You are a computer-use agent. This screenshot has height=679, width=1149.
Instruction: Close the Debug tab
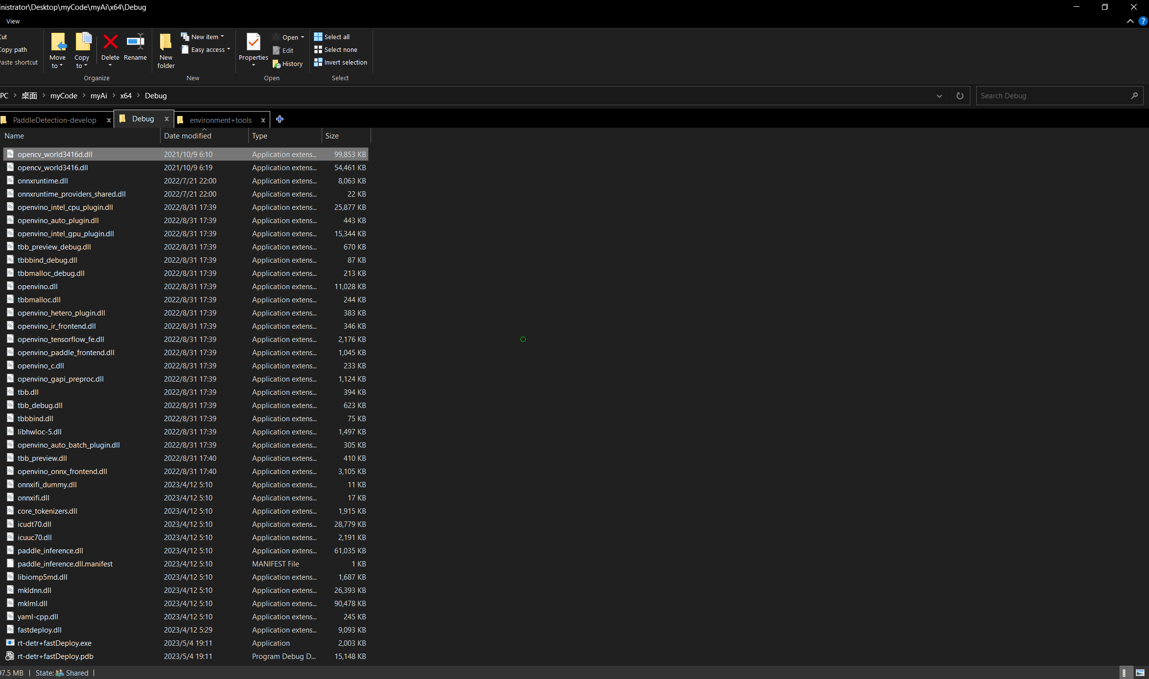(166, 119)
